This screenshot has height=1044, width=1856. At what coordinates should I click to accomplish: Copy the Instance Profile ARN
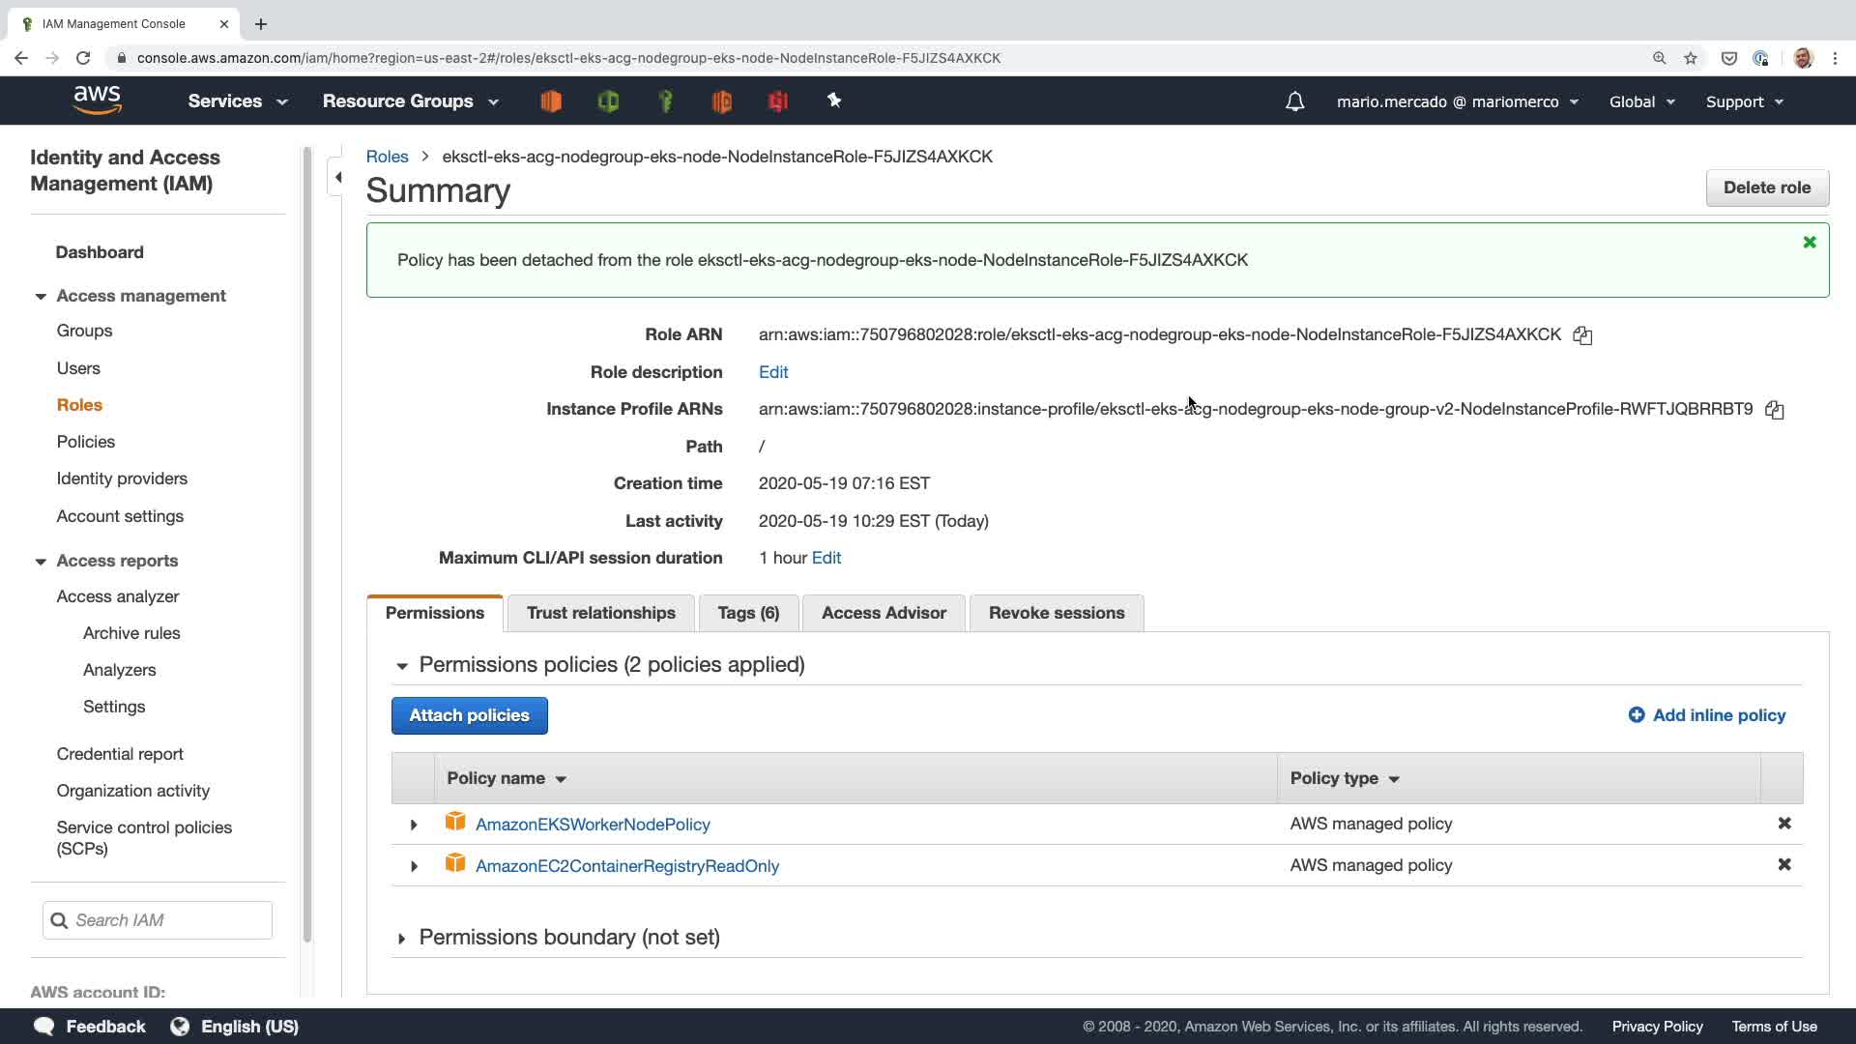1774,410
